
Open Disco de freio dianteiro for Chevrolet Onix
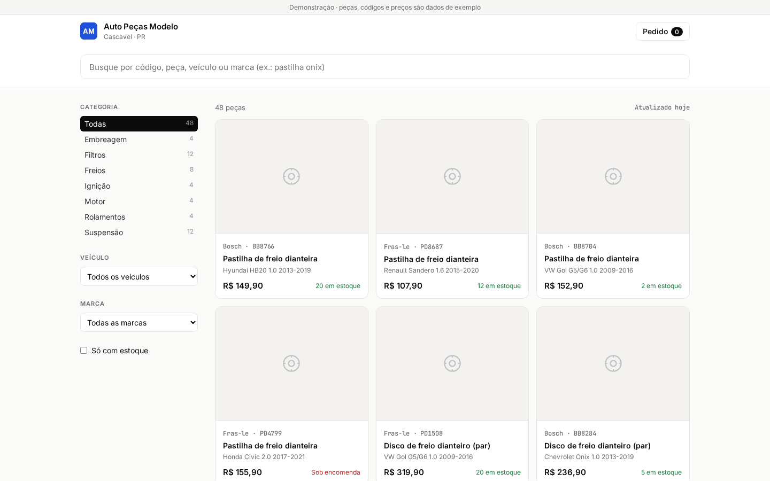tap(597, 446)
